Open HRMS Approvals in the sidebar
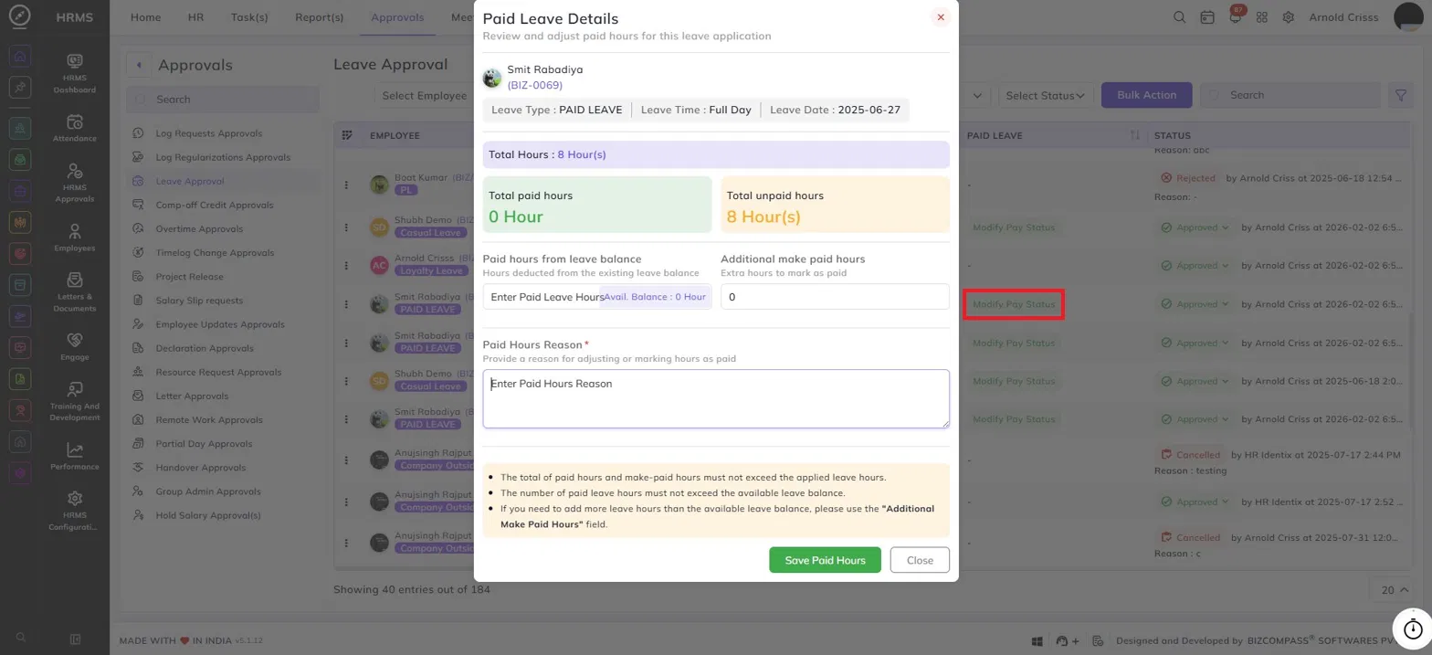This screenshot has height=655, width=1432. (x=75, y=183)
